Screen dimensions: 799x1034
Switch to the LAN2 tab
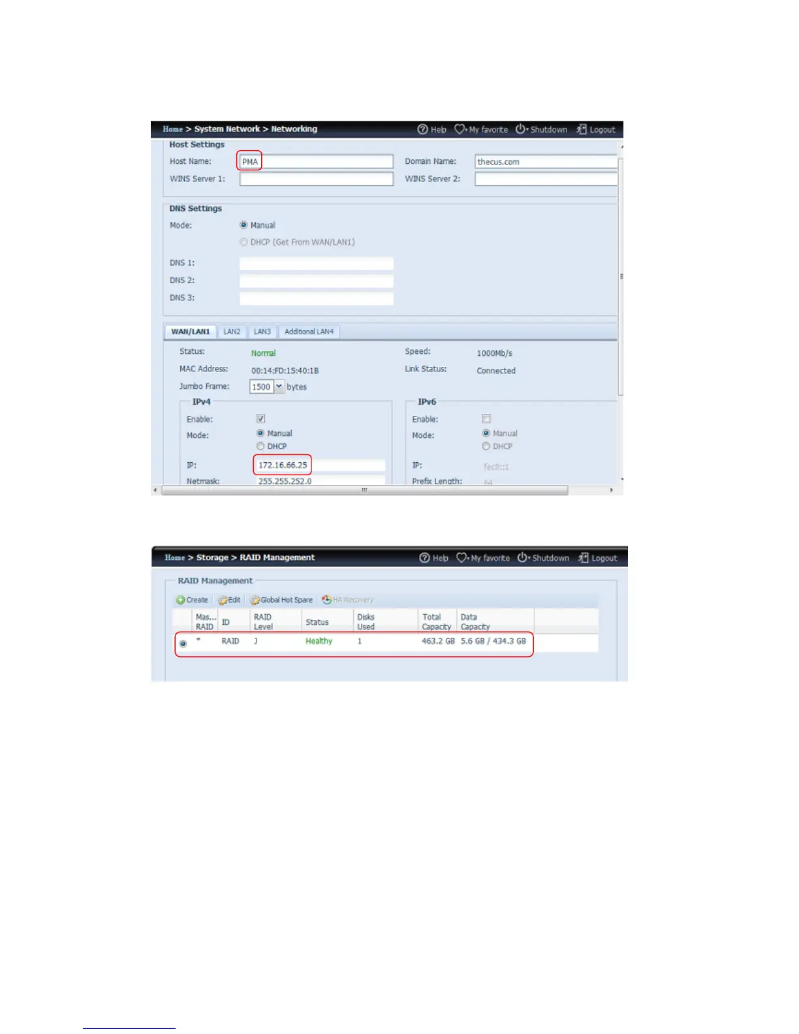[232, 332]
